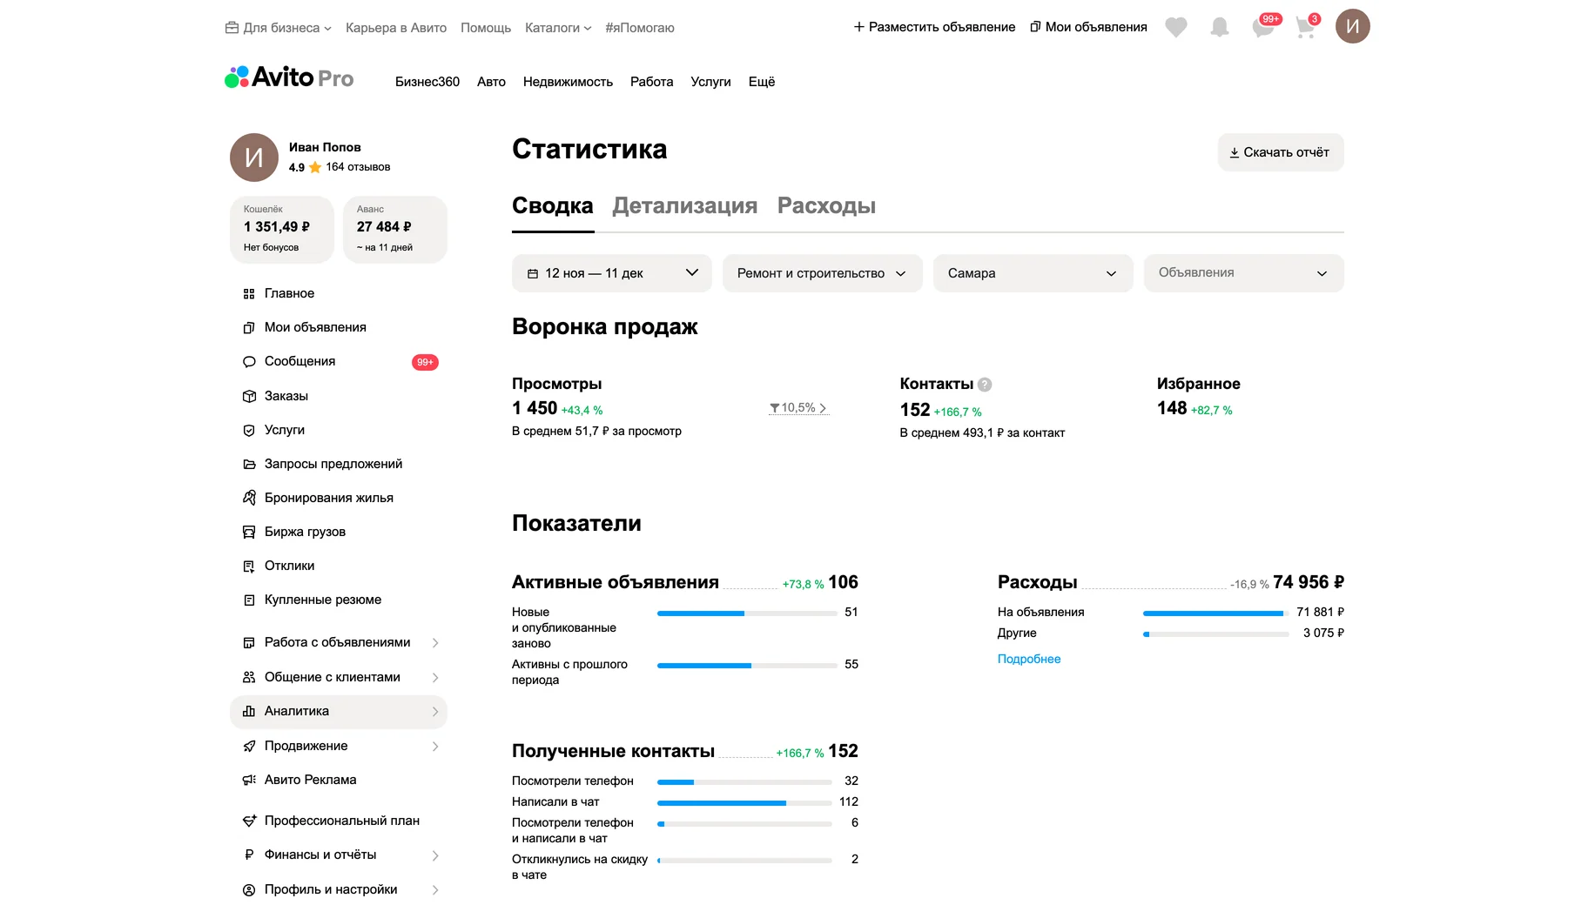The image size is (1595, 905).
Task: Switch to the Детализация tab
Action: [685, 206]
